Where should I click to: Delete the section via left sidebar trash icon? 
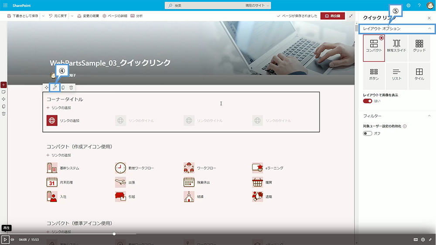click(x=3, y=114)
